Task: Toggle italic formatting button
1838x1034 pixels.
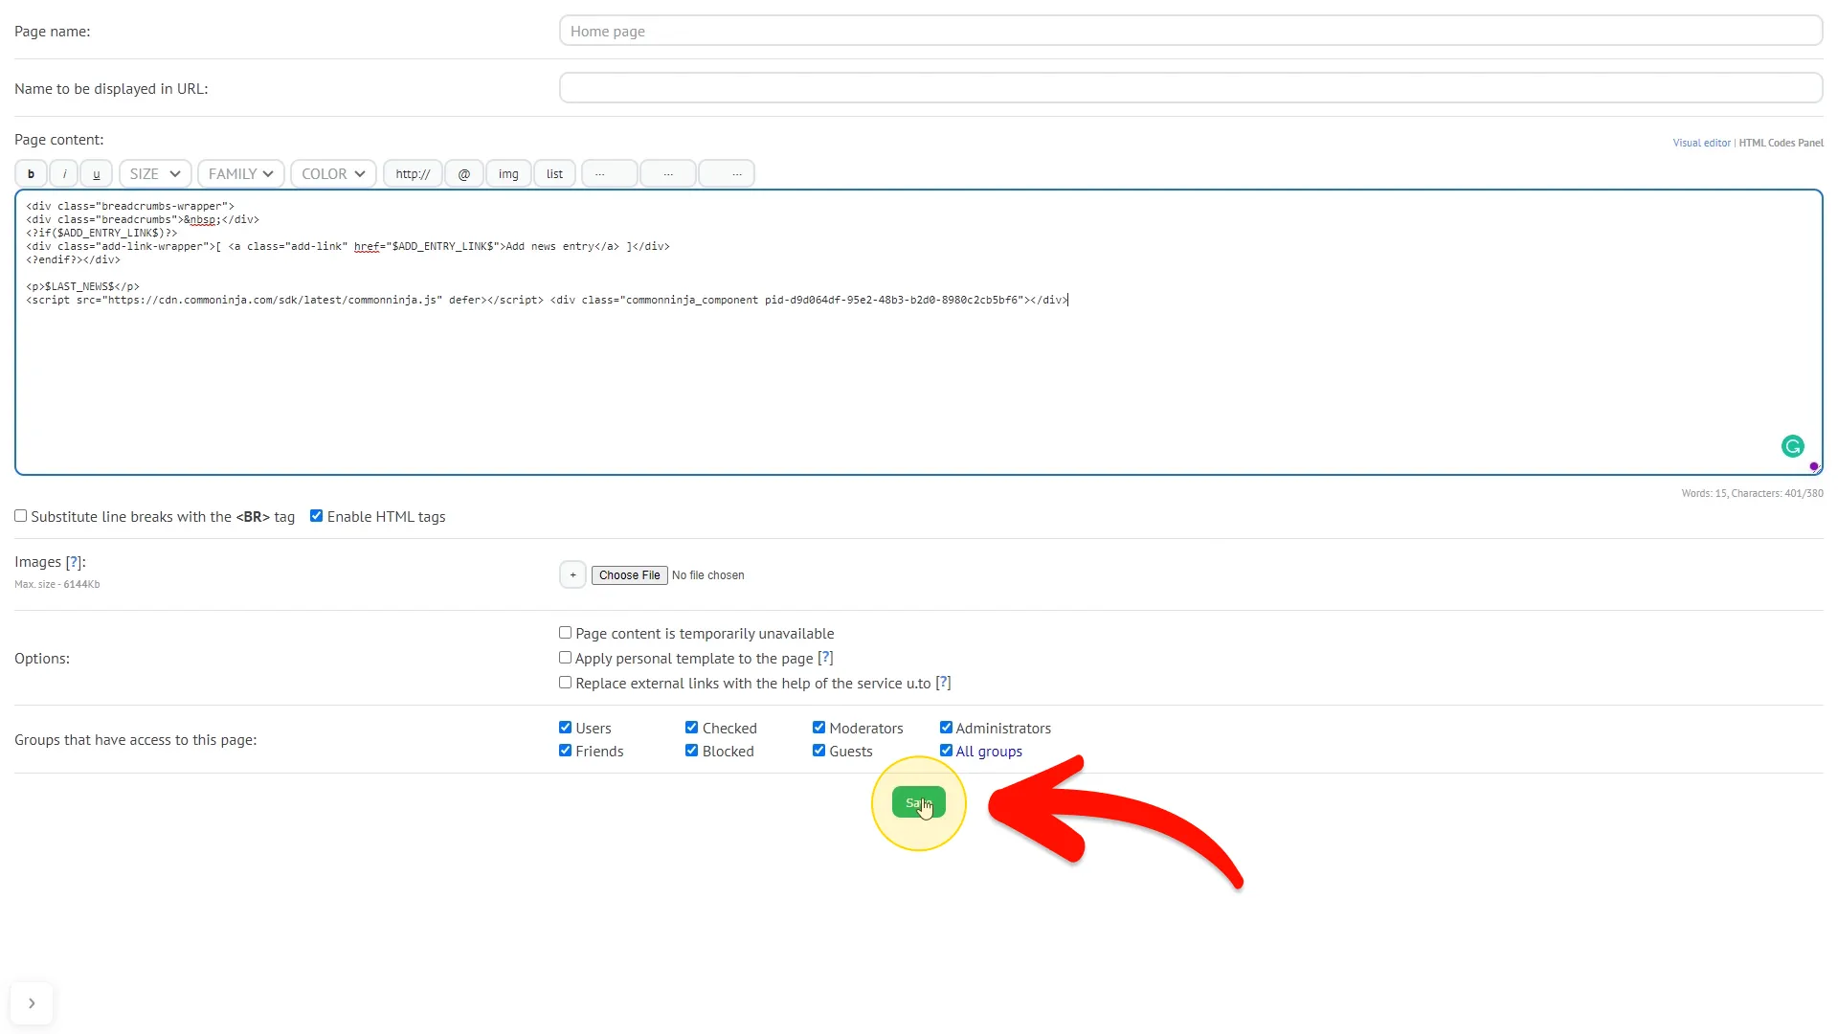Action: tap(64, 174)
